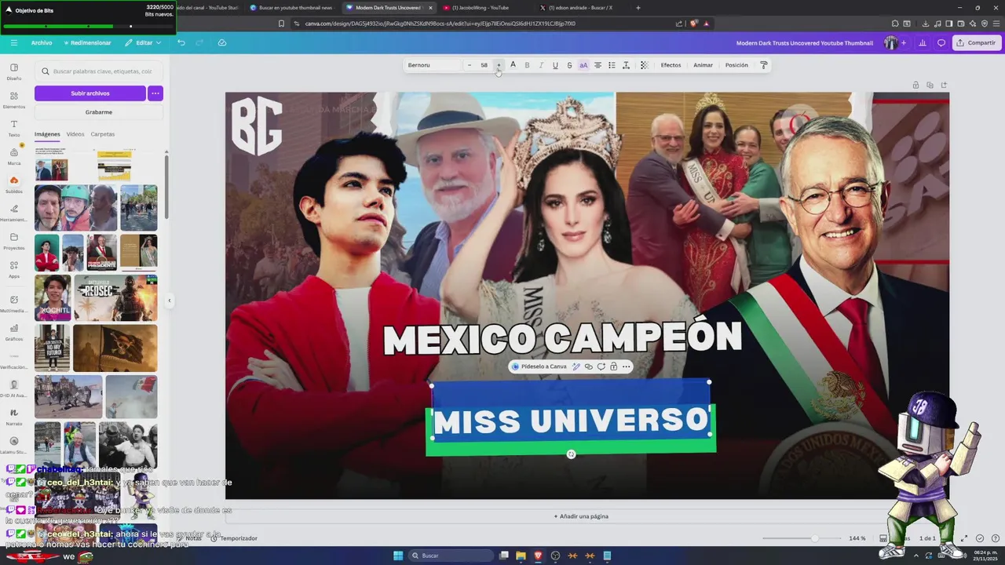Click the 144 % zoom level
The width and height of the screenshot is (1005, 565).
coord(857,538)
